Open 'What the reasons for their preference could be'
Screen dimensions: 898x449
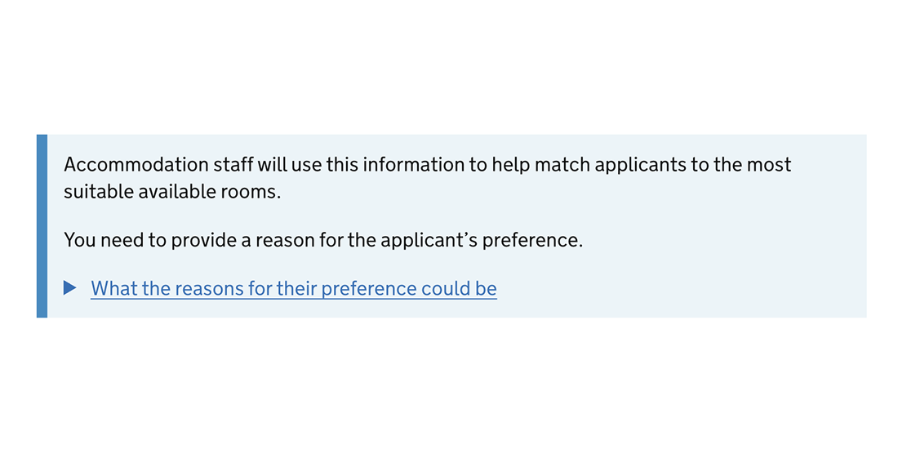(293, 288)
